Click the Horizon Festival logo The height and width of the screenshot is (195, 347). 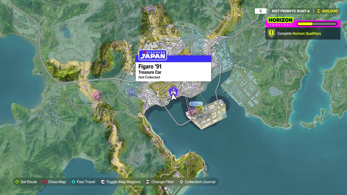tap(280, 21)
